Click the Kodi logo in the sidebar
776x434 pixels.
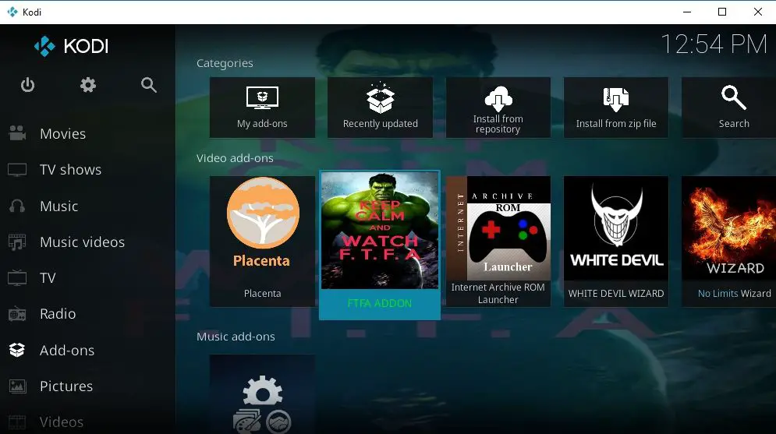(x=71, y=47)
